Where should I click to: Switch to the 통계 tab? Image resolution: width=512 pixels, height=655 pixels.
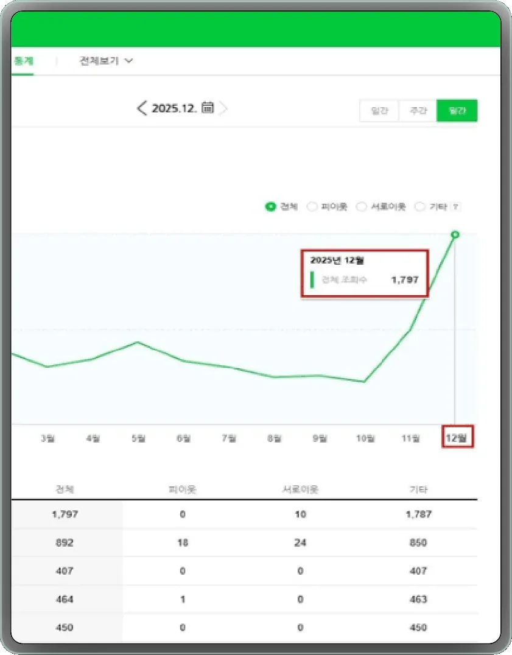click(23, 61)
